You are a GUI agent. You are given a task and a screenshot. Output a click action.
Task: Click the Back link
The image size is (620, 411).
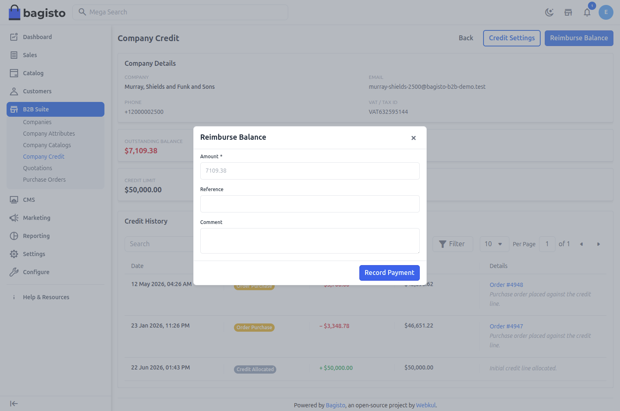point(466,38)
